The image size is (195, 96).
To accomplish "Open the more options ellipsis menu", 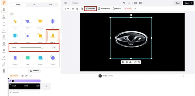I will pyautogui.click(x=135, y=9).
